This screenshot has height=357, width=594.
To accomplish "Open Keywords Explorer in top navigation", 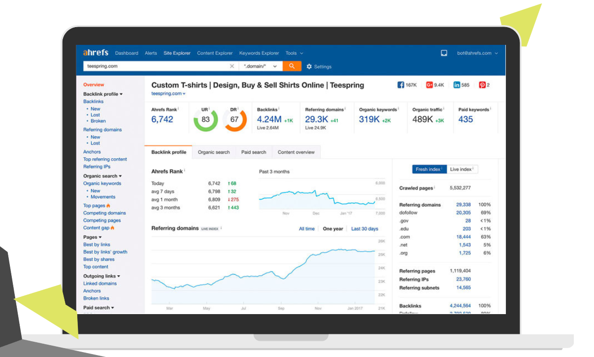I will pyautogui.click(x=259, y=53).
